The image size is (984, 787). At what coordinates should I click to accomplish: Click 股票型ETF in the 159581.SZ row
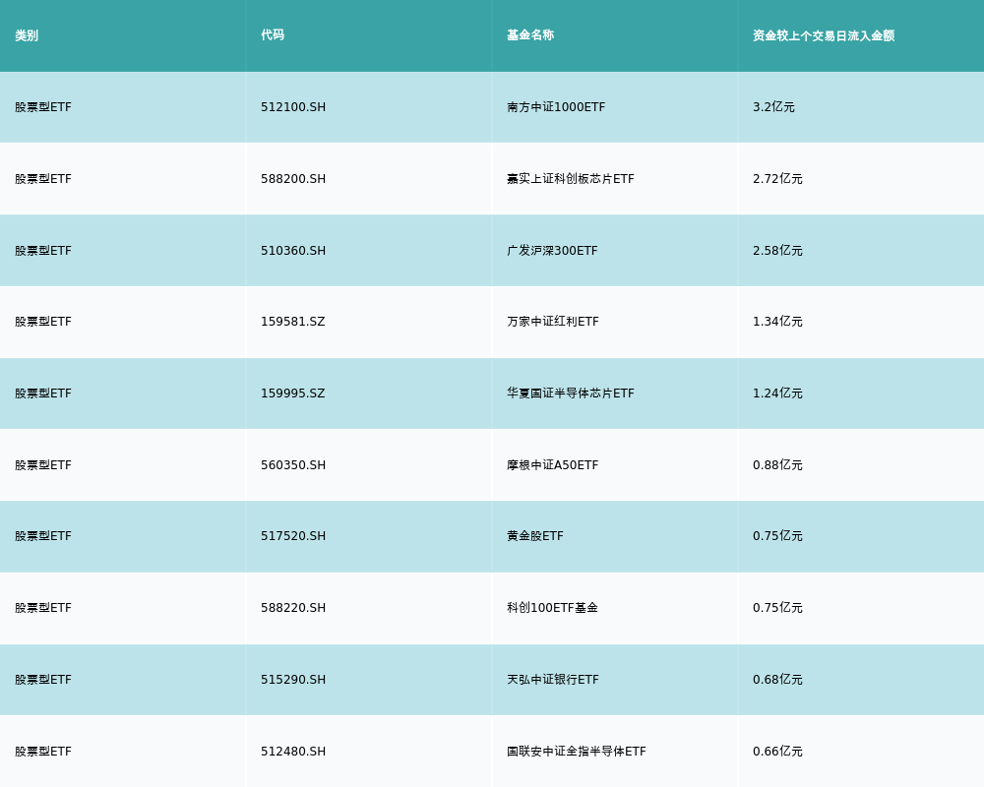(x=43, y=322)
